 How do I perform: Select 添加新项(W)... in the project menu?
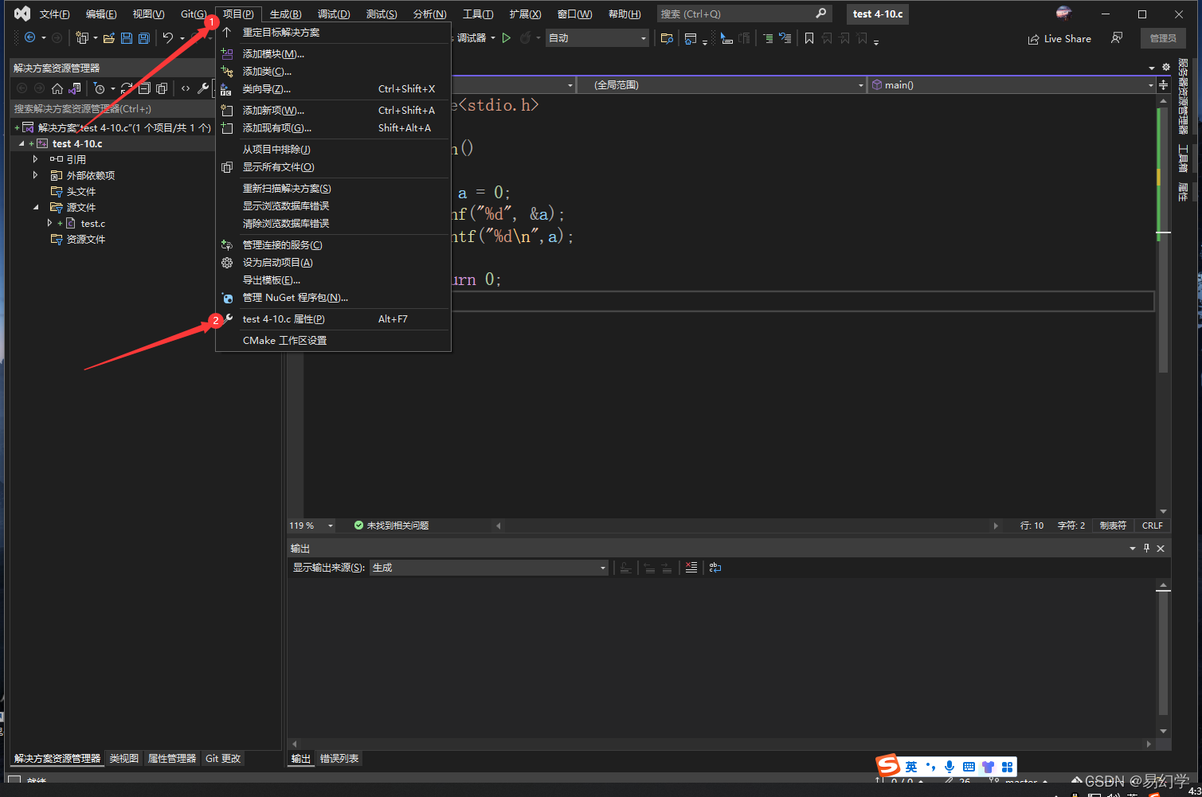(x=333, y=110)
